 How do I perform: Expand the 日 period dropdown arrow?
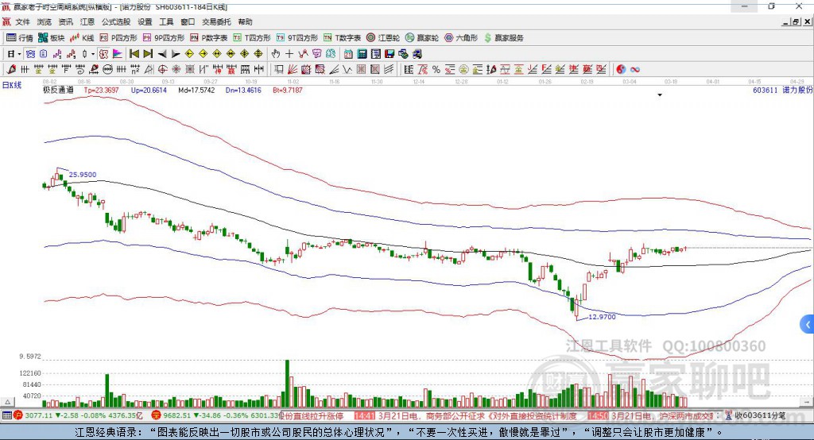(19, 54)
